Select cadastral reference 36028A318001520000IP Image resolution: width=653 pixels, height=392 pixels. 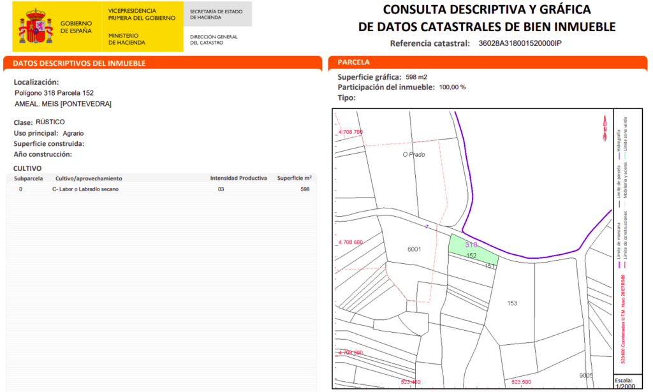pyautogui.click(x=520, y=43)
